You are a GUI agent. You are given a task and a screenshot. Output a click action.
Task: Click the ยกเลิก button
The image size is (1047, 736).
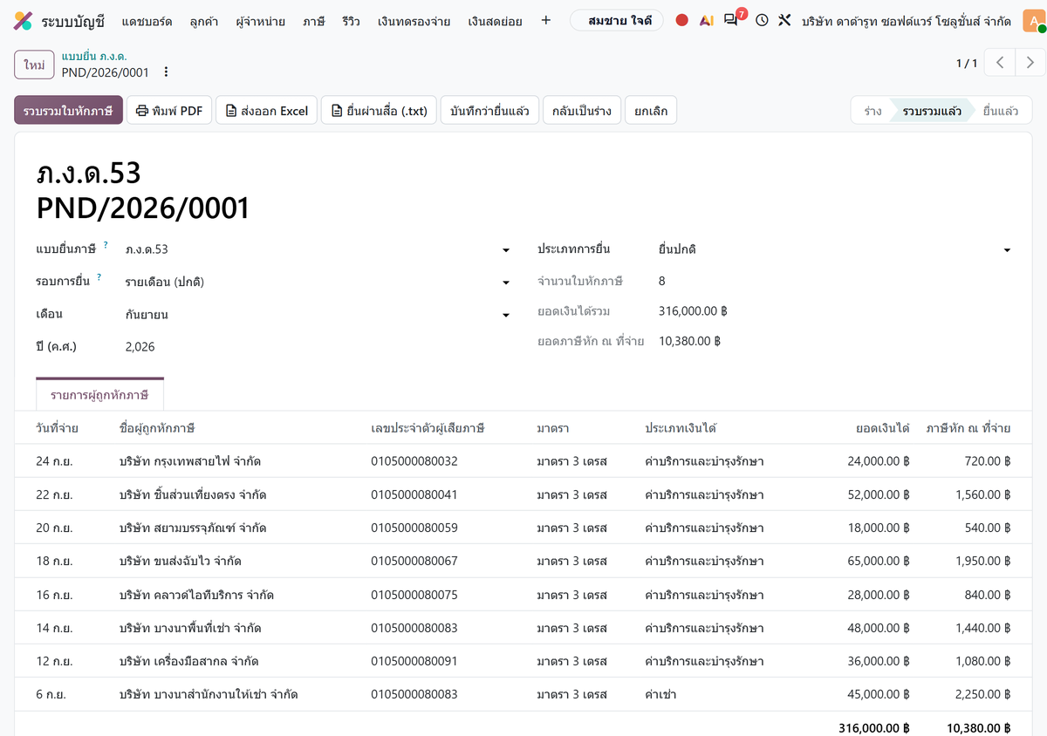tap(651, 111)
